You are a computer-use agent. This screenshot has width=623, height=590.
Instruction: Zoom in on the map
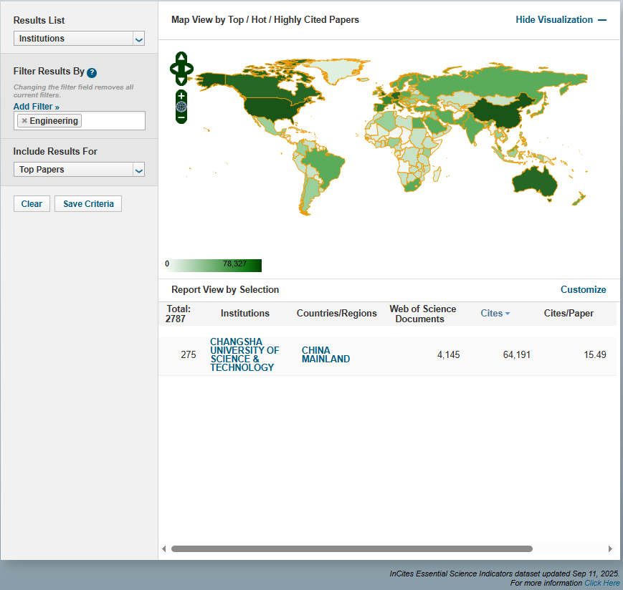(181, 96)
